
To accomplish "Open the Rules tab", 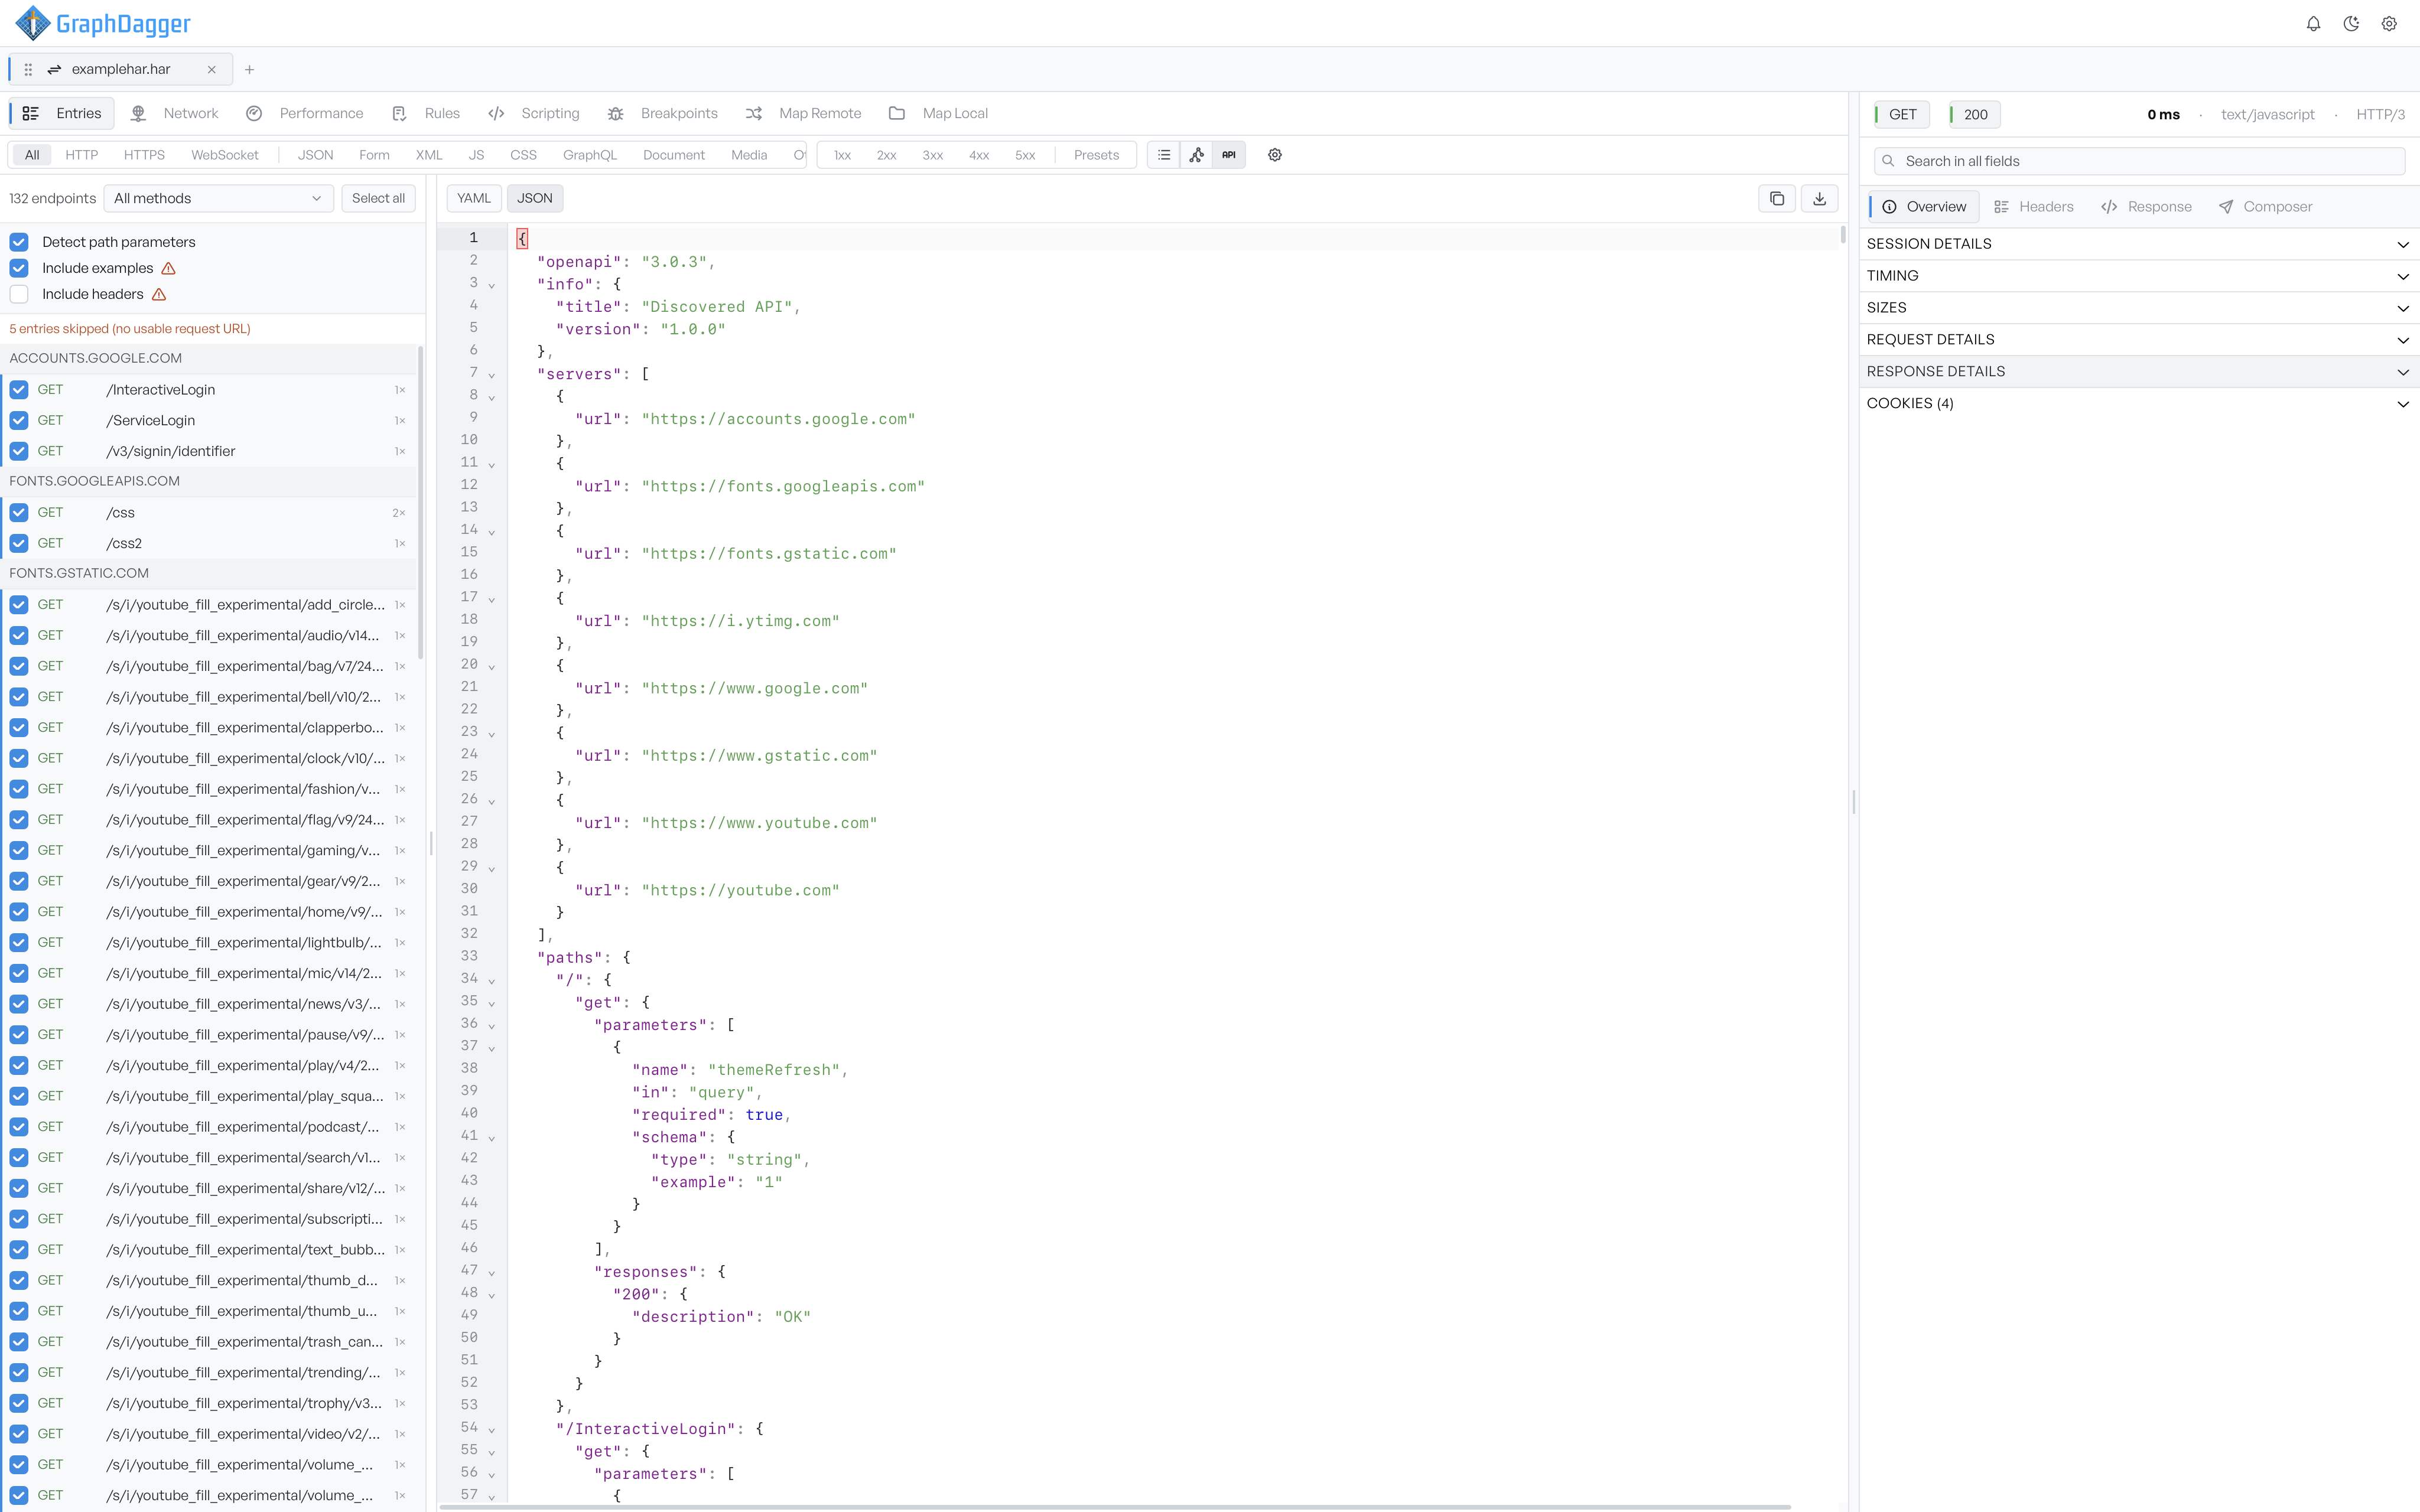I will 427,113.
